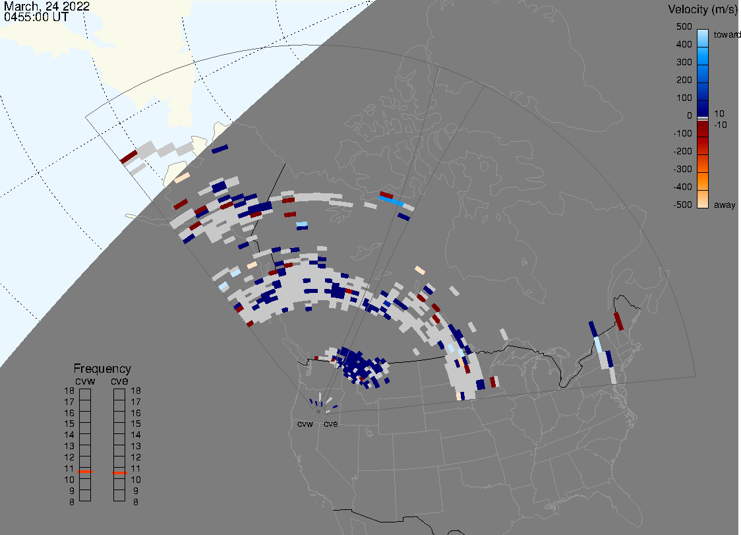This screenshot has height=535, width=741.
Task: Click the 300 value on the velocity scale
Action: tap(684, 63)
